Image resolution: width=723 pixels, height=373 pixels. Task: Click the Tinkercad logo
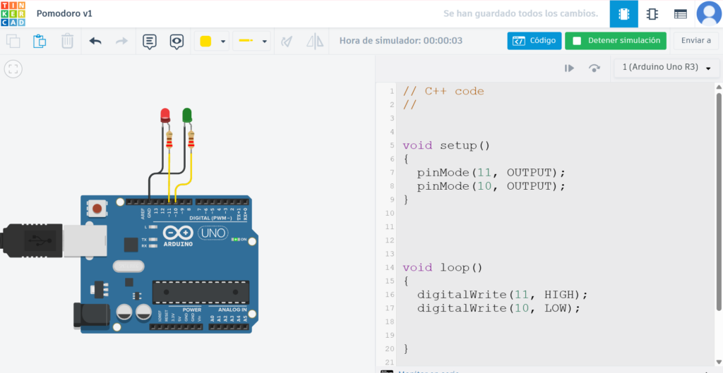[x=13, y=13]
